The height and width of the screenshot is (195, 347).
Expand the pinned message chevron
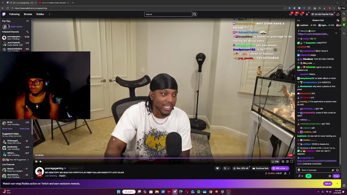(x=336, y=33)
